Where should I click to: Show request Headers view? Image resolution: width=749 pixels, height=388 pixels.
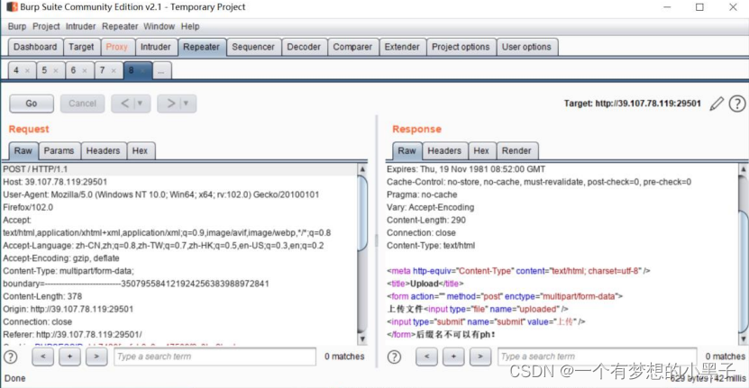103,151
